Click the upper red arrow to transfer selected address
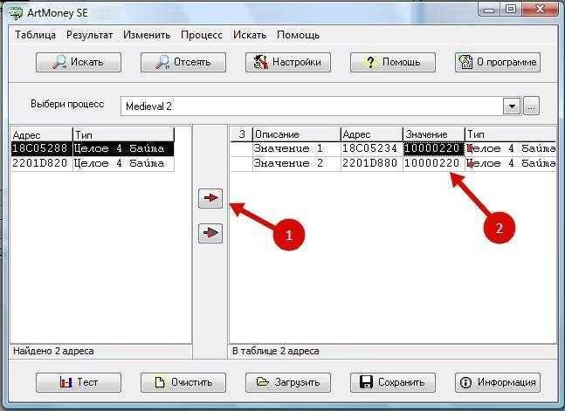The height and width of the screenshot is (411, 565). [210, 198]
